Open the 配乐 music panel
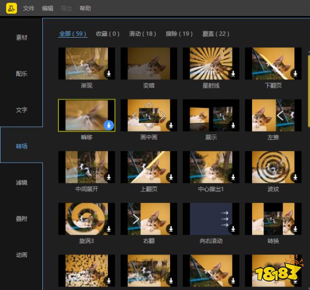Screen dimensions: 310x290 (21, 74)
